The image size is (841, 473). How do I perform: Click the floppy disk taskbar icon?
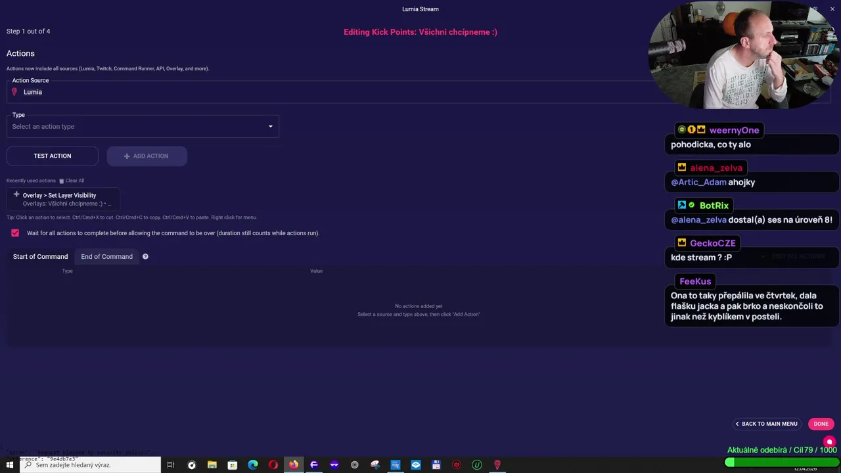tap(436, 464)
